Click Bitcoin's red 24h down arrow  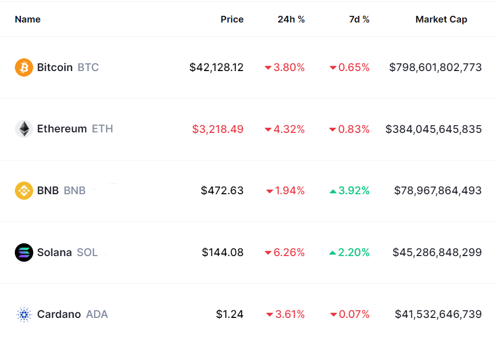click(x=268, y=68)
